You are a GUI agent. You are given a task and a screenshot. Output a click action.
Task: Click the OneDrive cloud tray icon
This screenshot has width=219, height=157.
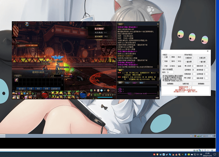[192, 155]
